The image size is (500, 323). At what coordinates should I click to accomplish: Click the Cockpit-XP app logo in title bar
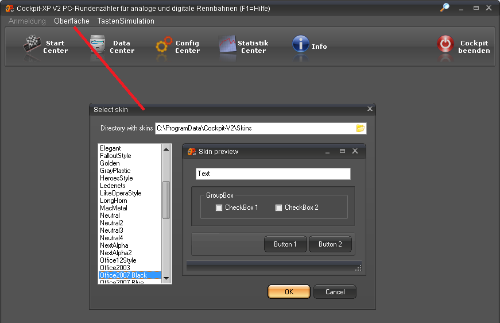(x=10, y=9)
